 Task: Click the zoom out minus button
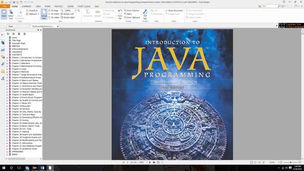coord(281,162)
